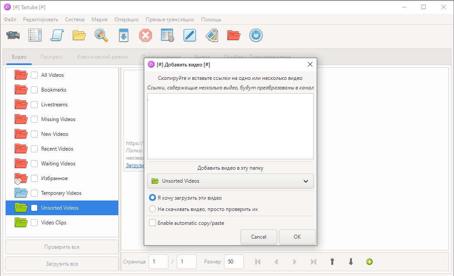Click the Проверить все button
454x276 pixels.
62,247
